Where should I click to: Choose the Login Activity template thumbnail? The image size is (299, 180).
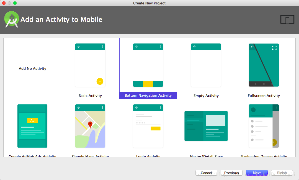(148, 126)
